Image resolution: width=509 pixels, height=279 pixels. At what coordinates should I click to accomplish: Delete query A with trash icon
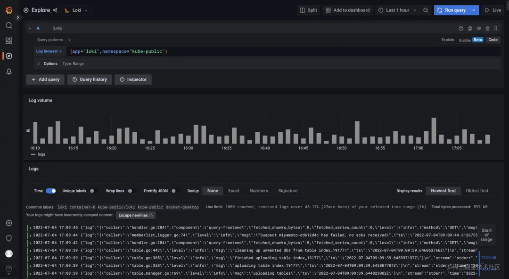pos(488,28)
